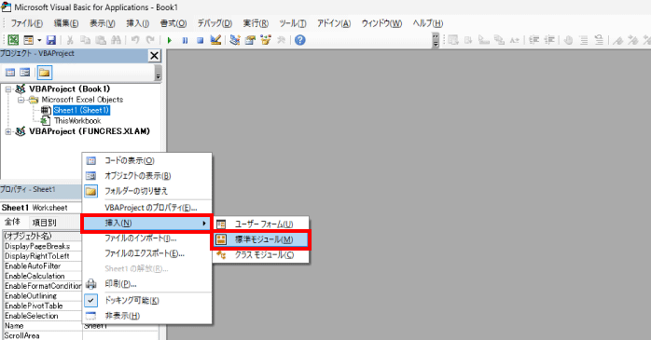Open the ファイル(F) menu

click(x=26, y=23)
